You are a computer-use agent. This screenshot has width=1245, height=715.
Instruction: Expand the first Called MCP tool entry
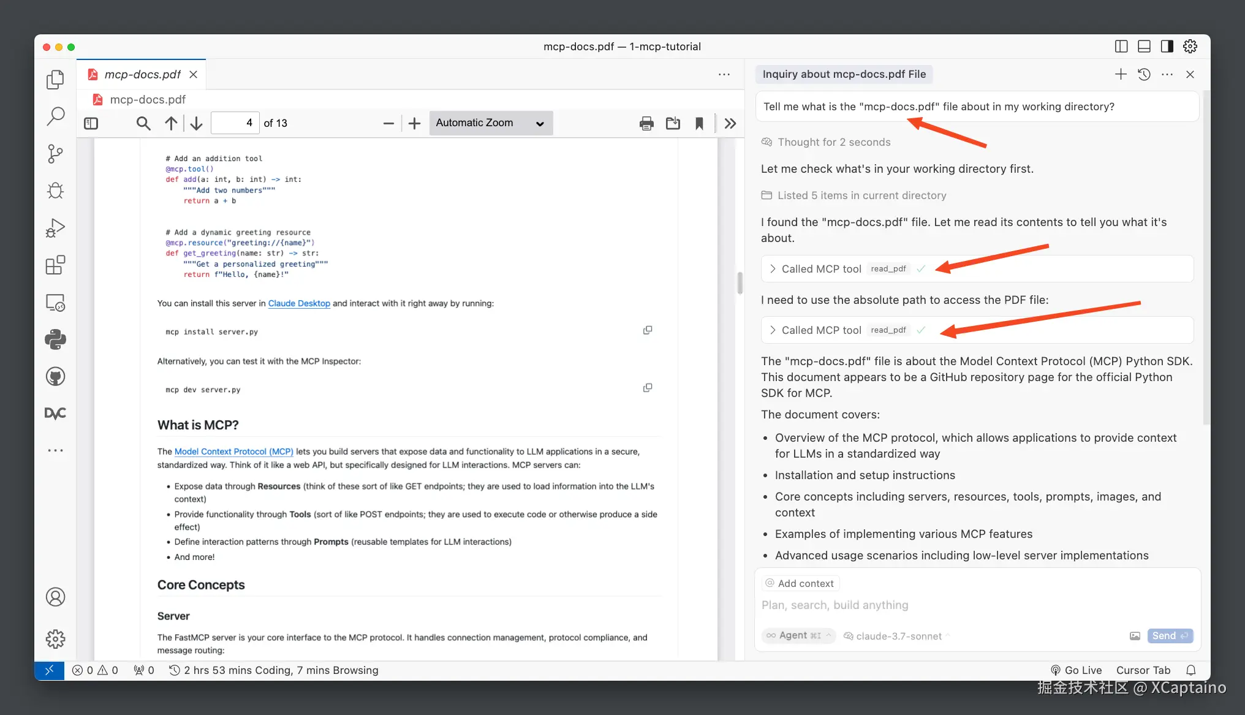773,268
